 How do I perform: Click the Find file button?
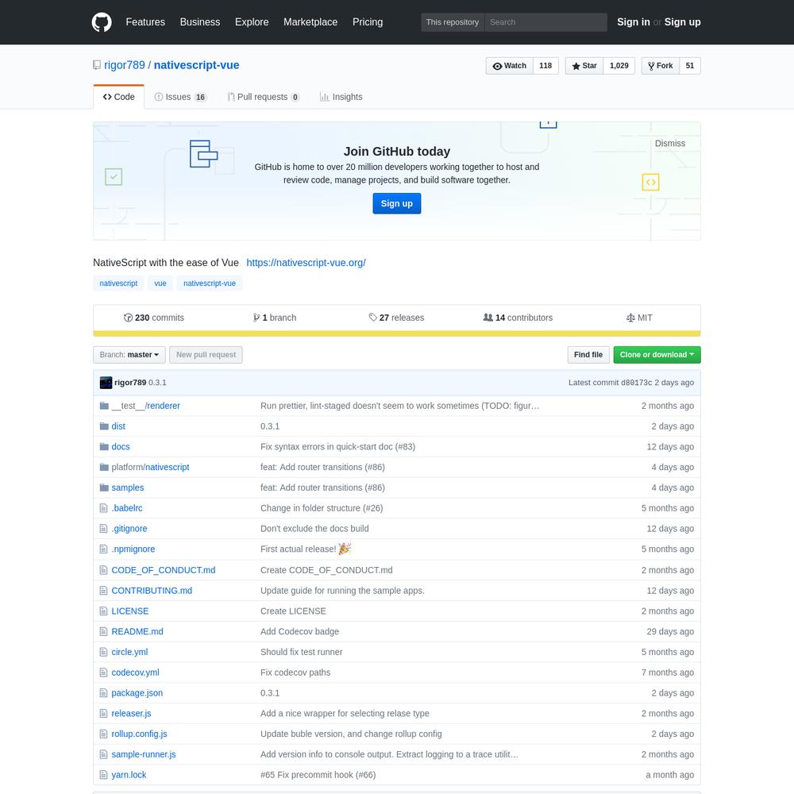[588, 355]
